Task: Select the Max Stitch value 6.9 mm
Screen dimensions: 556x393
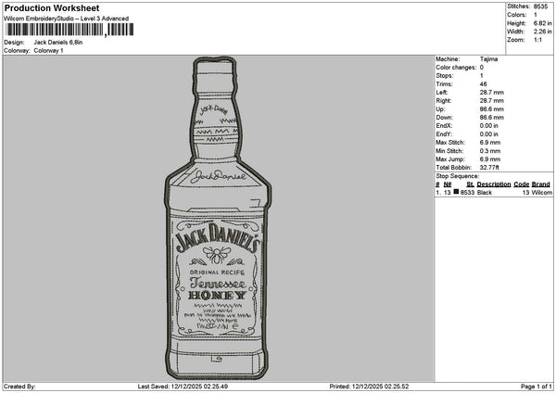Action: pyautogui.click(x=490, y=143)
